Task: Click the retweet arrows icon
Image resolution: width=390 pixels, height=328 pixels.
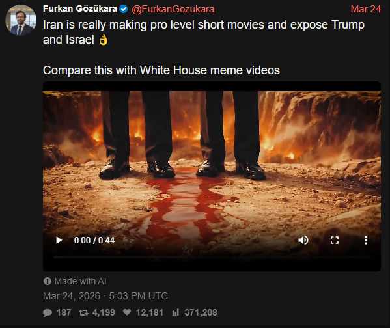Action: (83, 312)
